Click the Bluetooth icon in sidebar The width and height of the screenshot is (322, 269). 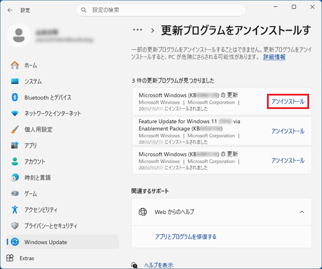coord(15,97)
